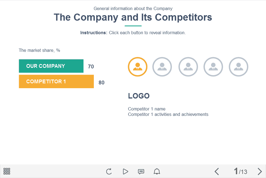This screenshot has height=178, width=266.
Task: Open the slide grid overview icon
Action: [7, 171]
